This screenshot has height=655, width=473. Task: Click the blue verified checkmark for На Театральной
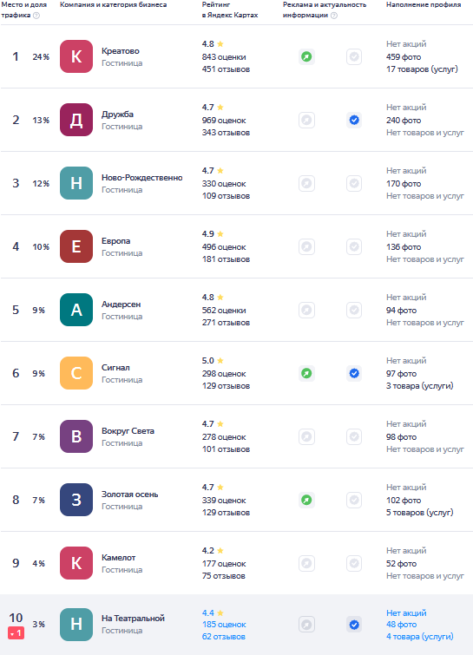(354, 625)
